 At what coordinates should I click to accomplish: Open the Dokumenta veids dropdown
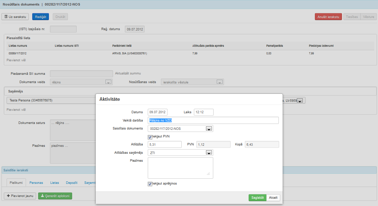[108, 82]
